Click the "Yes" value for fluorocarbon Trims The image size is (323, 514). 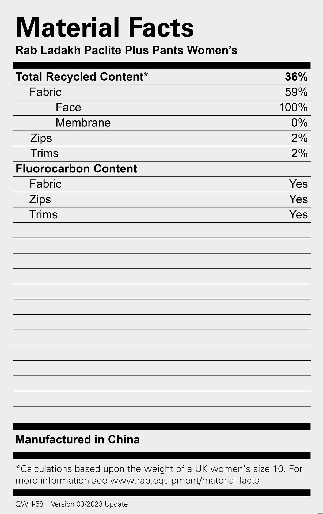click(x=298, y=215)
